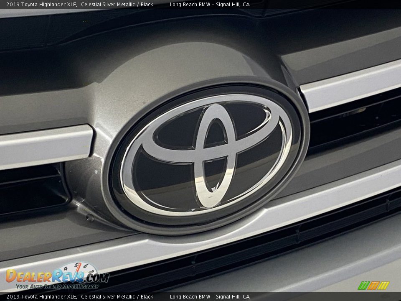Click the green-orange-yellow striped logo icon
The height and width of the screenshot is (301, 401).
373,286
